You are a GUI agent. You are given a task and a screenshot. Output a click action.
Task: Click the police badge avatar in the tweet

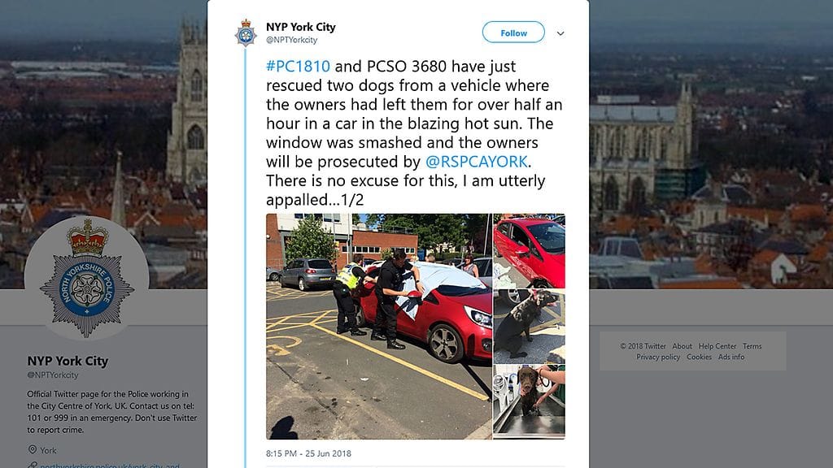click(246, 32)
